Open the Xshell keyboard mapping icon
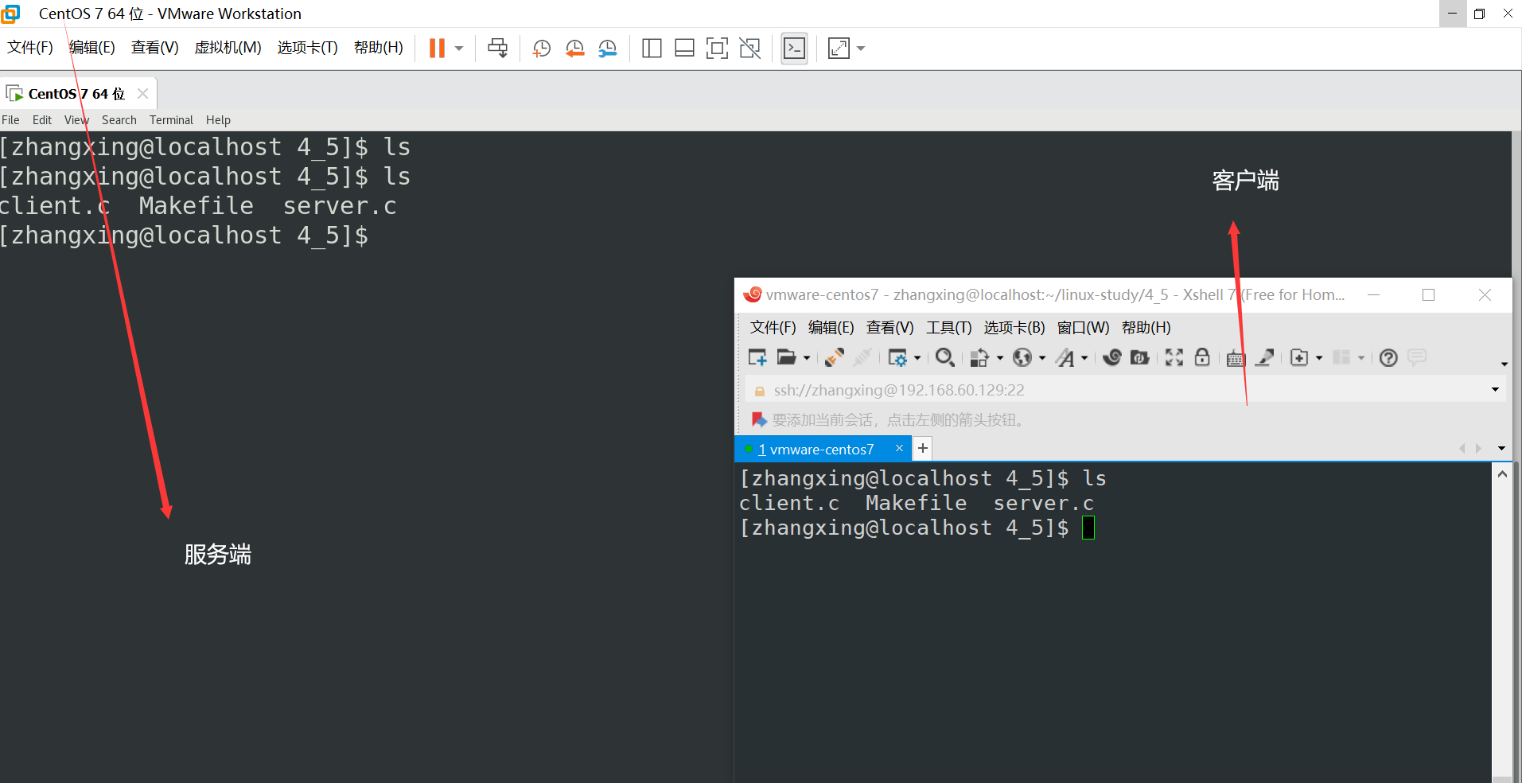Screen dimensions: 1522x783 (x=1235, y=358)
